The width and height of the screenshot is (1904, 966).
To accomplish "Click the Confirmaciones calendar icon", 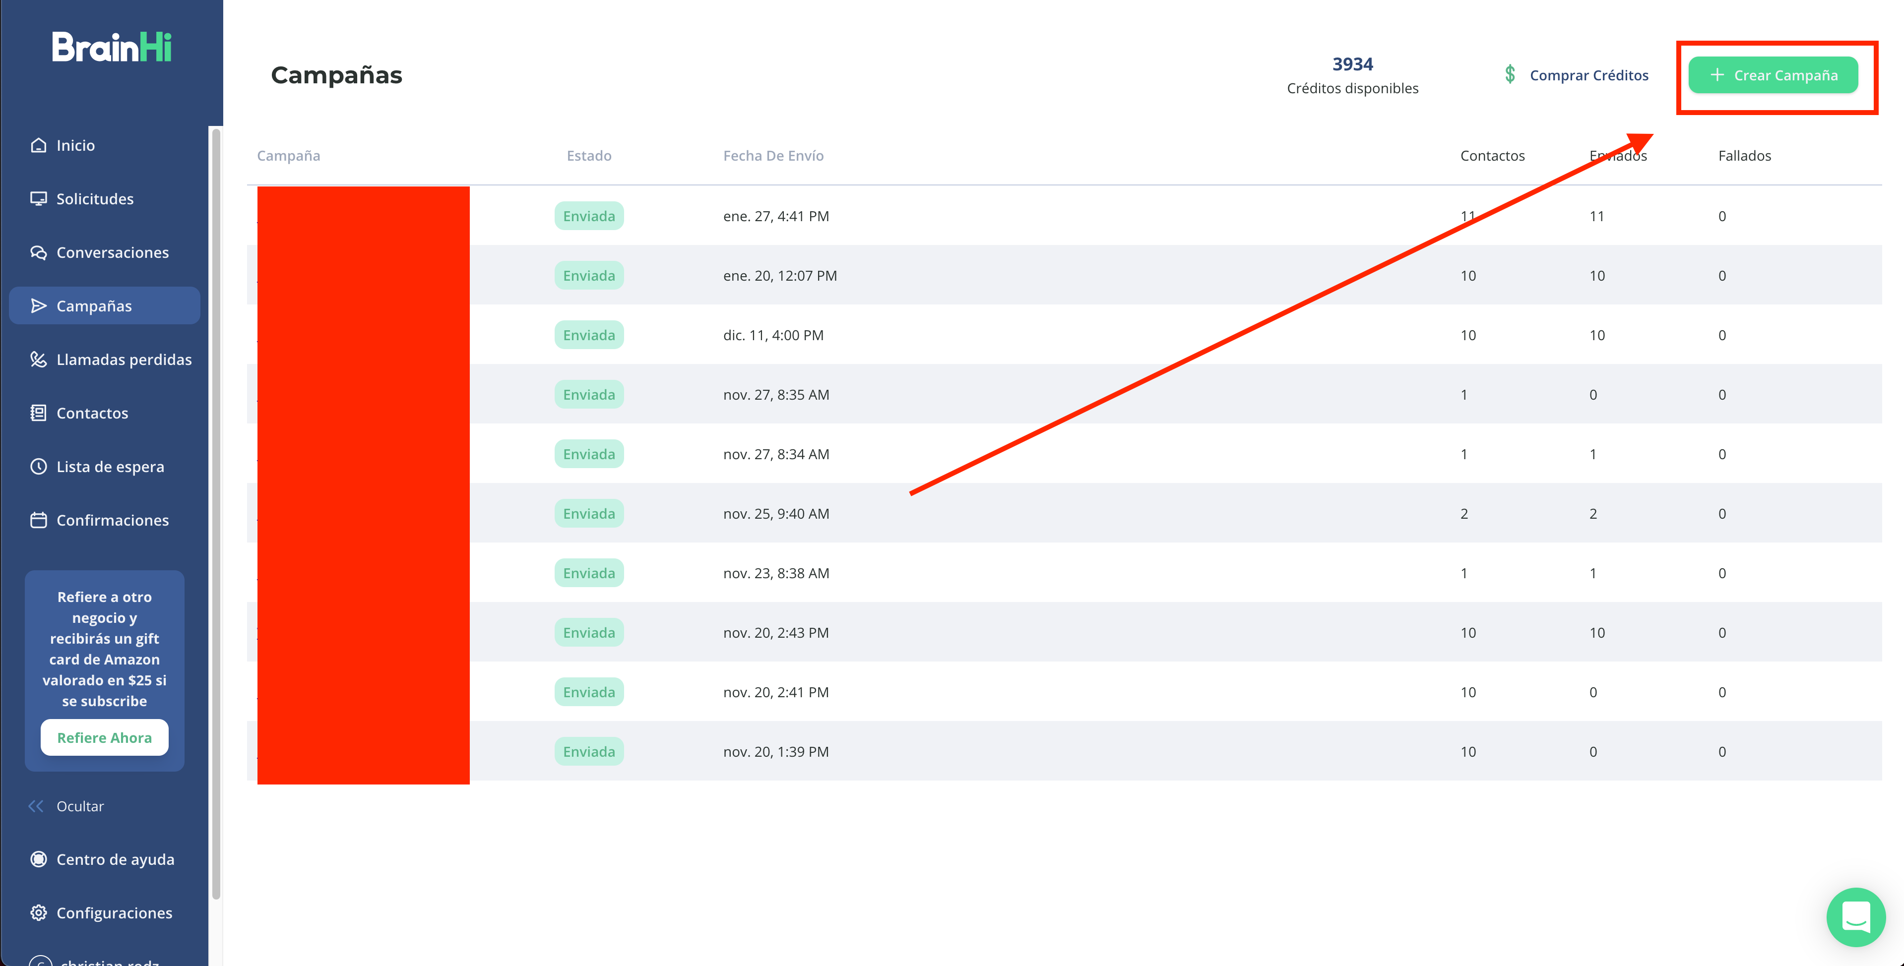I will click(x=38, y=520).
